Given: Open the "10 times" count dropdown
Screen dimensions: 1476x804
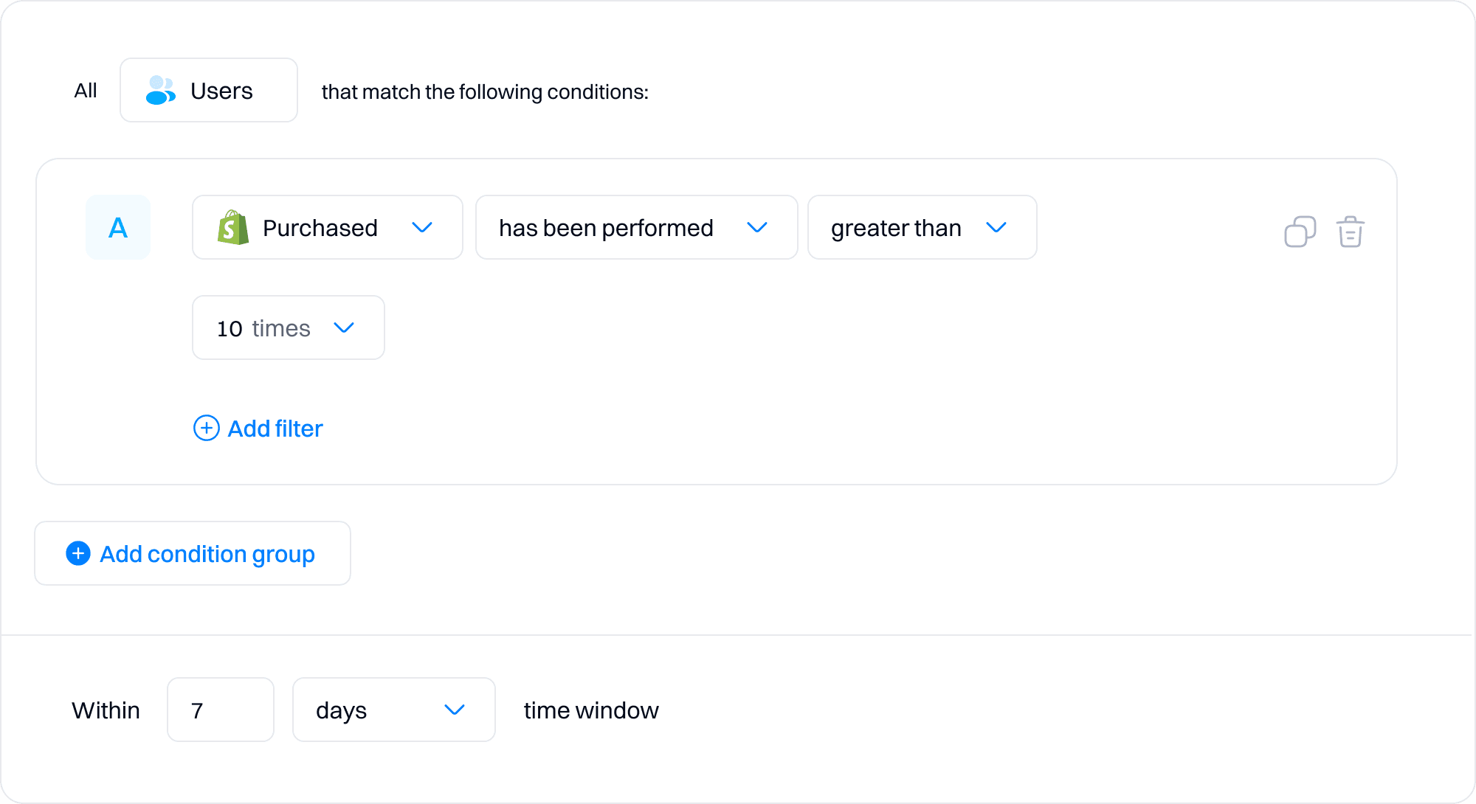Looking at the screenshot, I should pyautogui.click(x=288, y=328).
